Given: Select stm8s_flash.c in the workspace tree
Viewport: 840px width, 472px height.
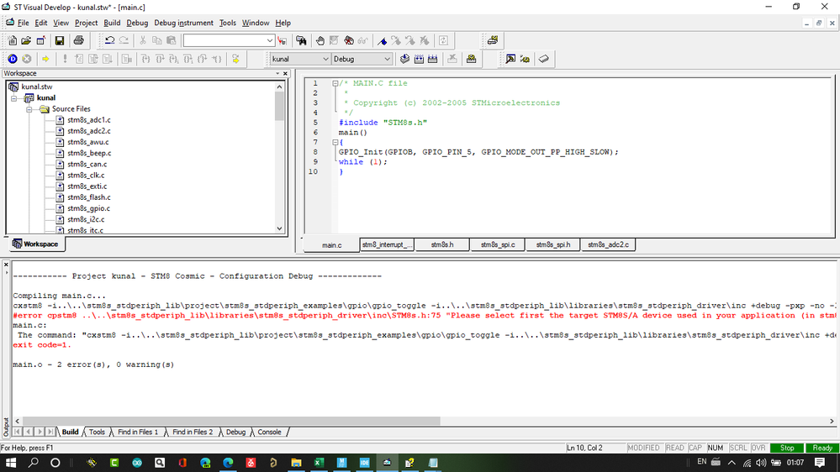Looking at the screenshot, I should click(89, 197).
